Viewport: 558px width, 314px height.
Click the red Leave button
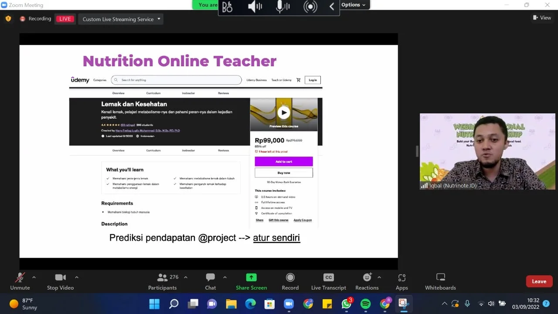click(x=539, y=281)
